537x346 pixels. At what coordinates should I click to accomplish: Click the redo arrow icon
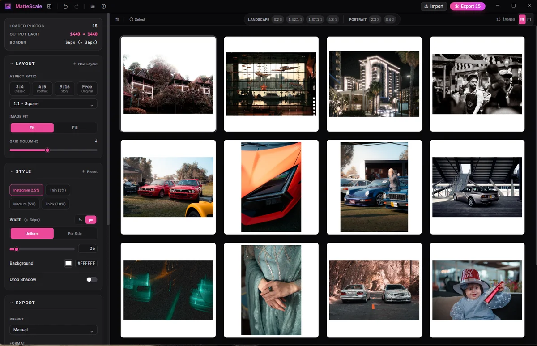(x=77, y=6)
